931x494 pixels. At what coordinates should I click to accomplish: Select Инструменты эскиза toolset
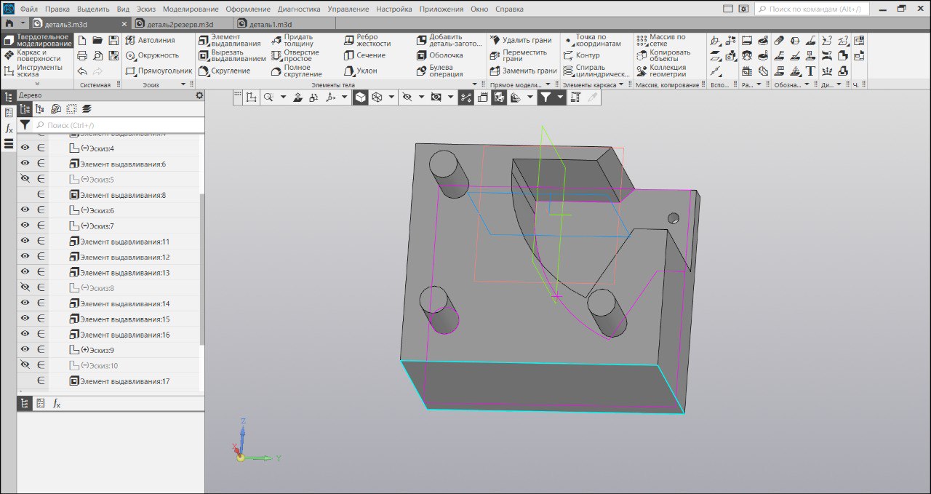tap(36, 71)
